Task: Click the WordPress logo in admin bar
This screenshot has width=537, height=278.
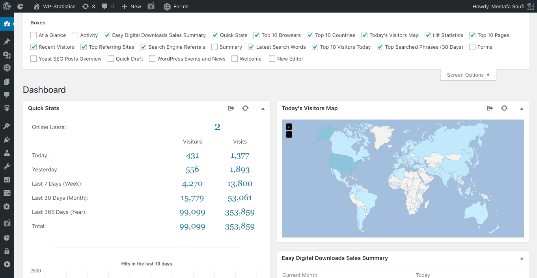Action: [7, 6]
